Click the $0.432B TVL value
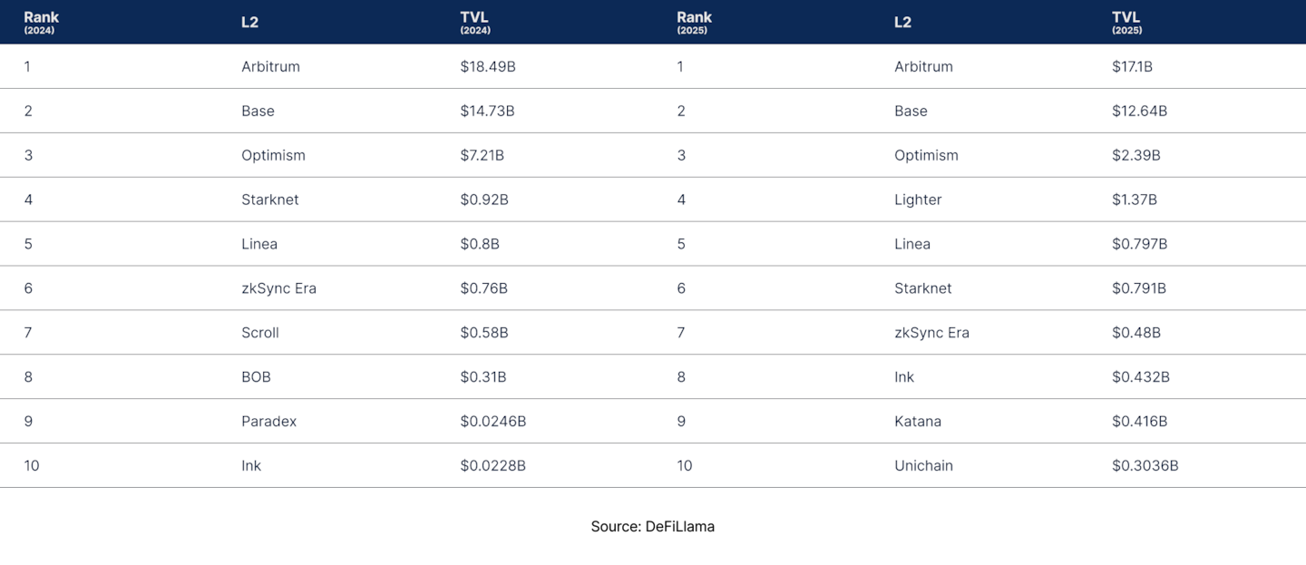1306x565 pixels. [1141, 377]
